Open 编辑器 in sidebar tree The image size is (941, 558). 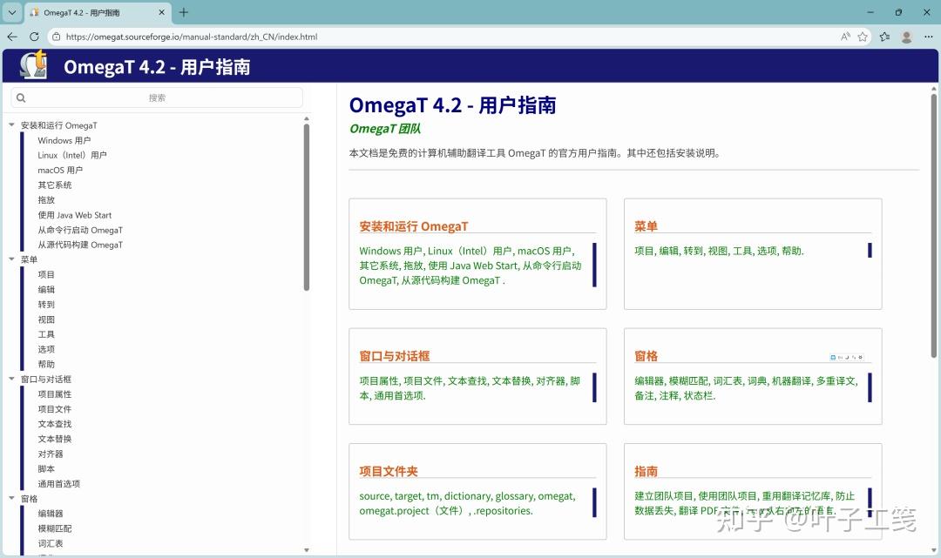[x=51, y=514]
